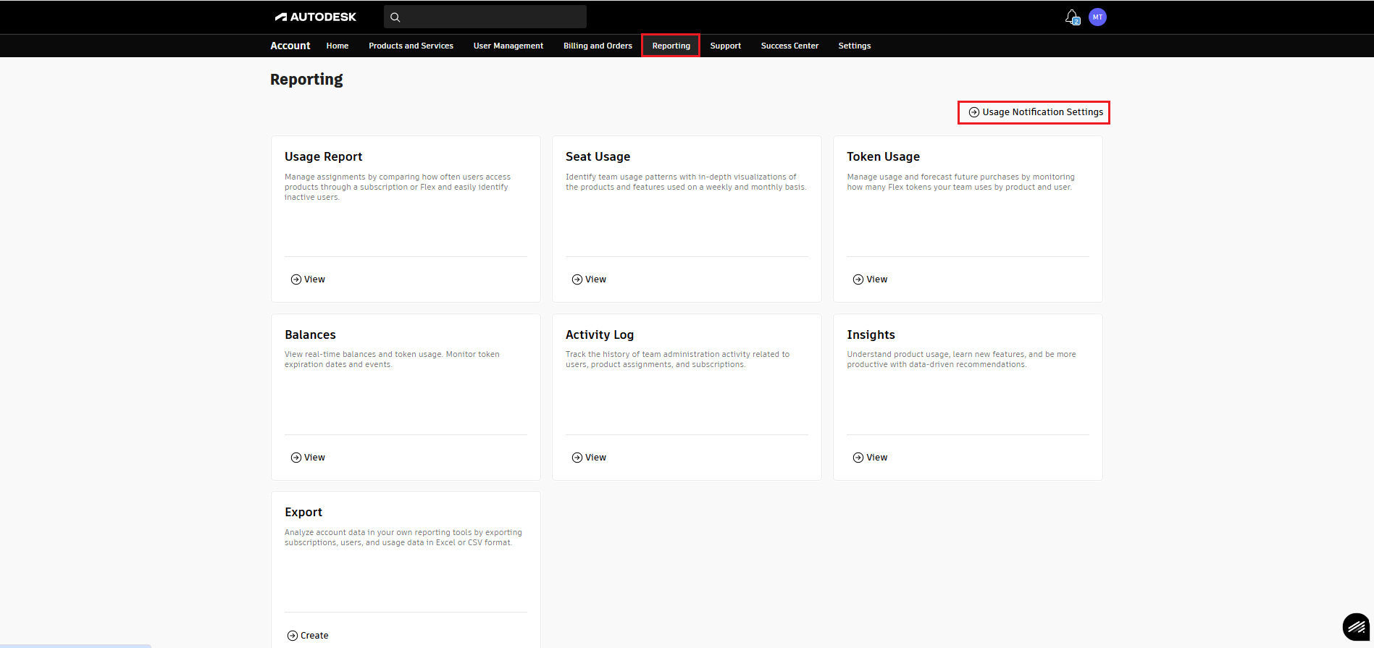Image resolution: width=1374 pixels, height=648 pixels.
Task: Go to User Management menu
Action: point(508,46)
